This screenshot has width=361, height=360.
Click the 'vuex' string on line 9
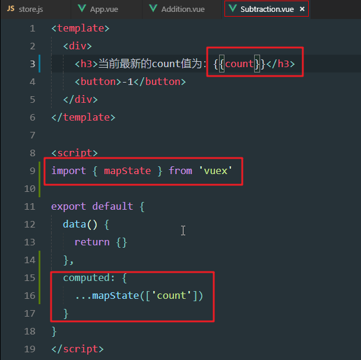(215, 171)
